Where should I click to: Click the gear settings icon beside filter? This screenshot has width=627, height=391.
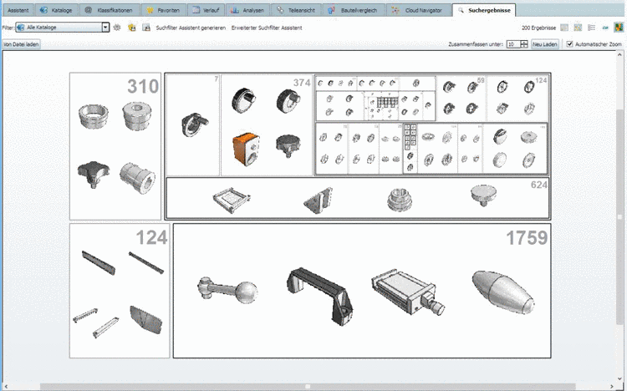[117, 28]
